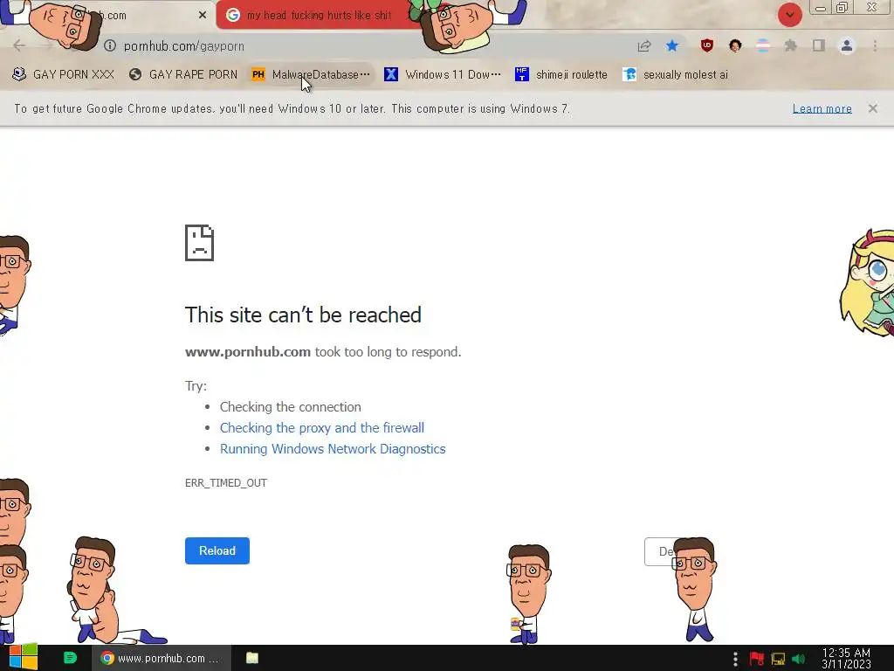Viewport: 894px width, 671px height.
Task: Click the ERR_TIMED_OUT error code text
Action: [226, 482]
